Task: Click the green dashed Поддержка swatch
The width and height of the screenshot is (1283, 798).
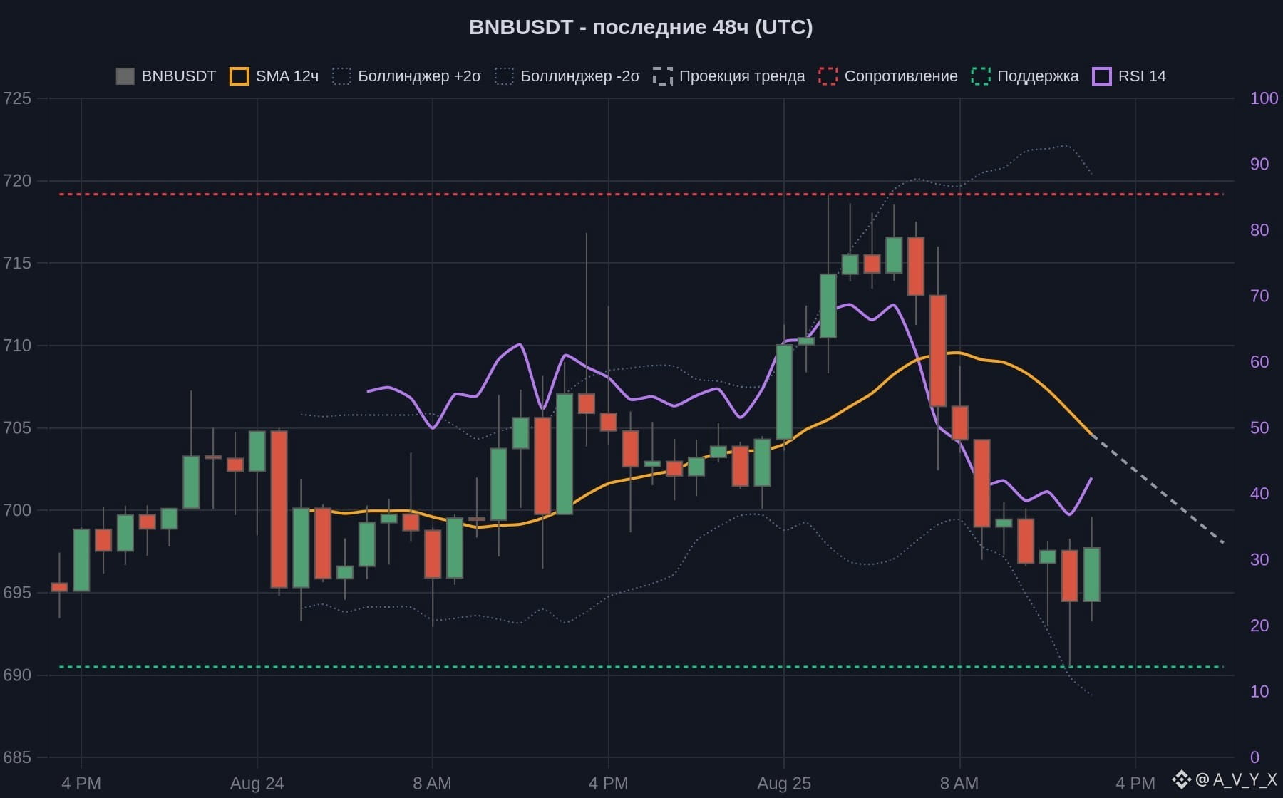Action: (981, 76)
